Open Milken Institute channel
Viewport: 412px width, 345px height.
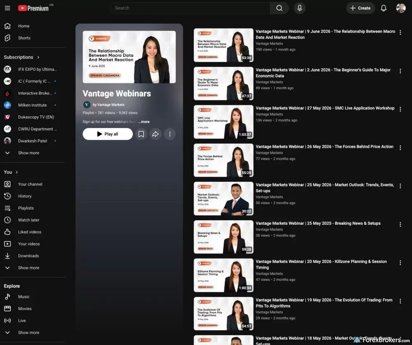click(x=33, y=105)
